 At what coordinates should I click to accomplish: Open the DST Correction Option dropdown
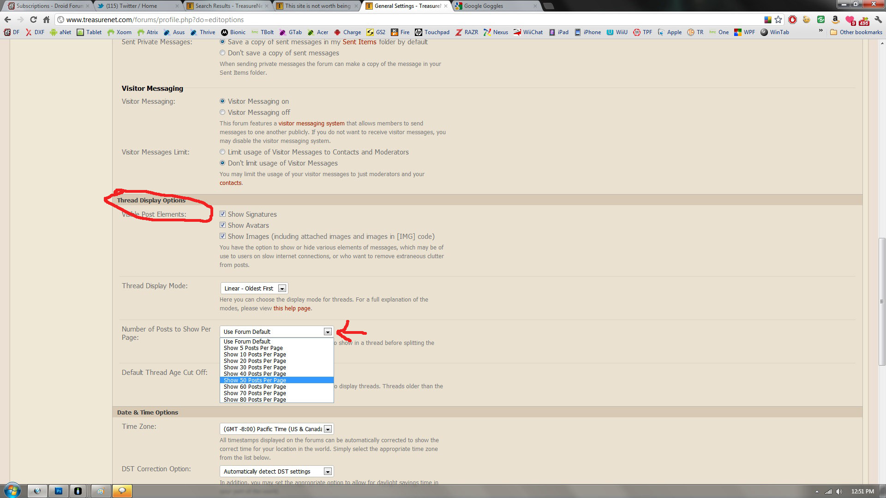pyautogui.click(x=276, y=471)
